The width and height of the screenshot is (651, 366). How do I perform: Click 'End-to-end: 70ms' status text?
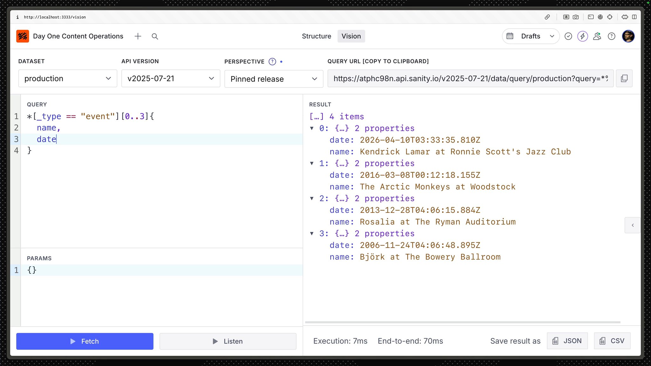(x=410, y=341)
